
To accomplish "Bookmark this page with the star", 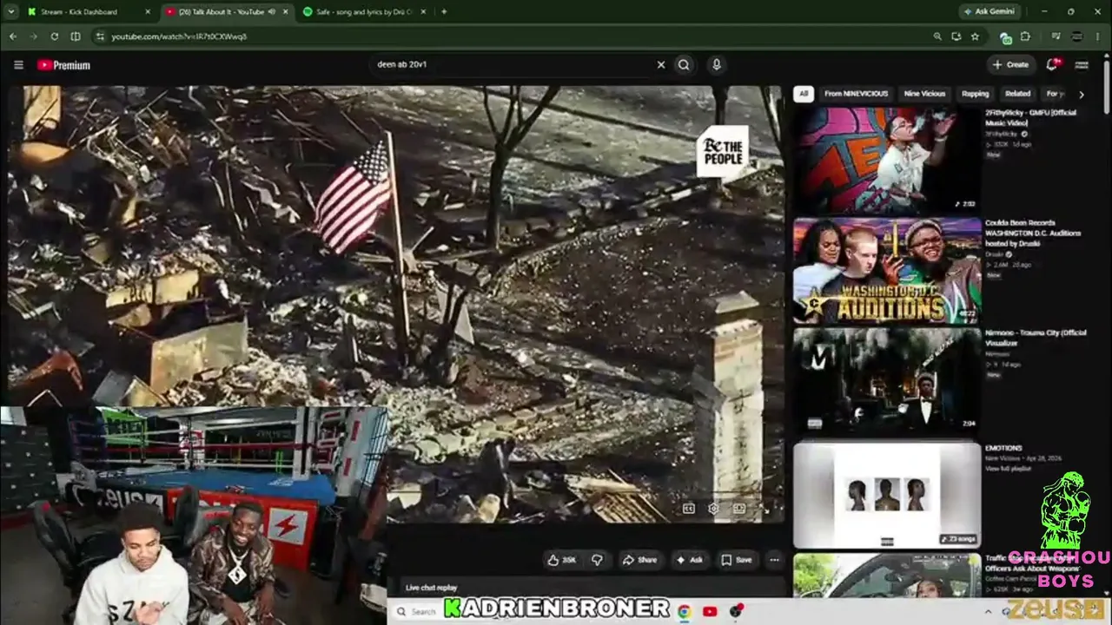I will [x=975, y=36].
